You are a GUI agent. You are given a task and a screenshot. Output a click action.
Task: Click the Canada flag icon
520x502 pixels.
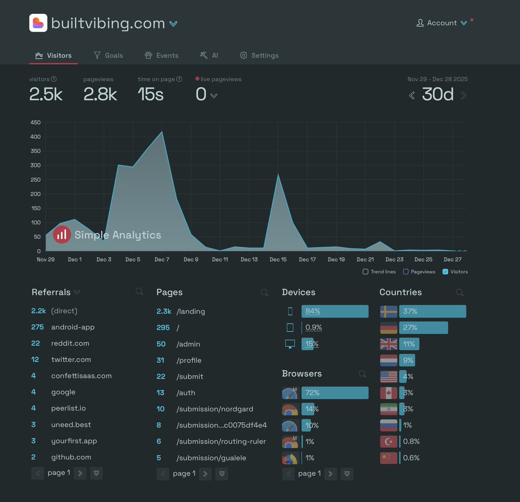[389, 393]
